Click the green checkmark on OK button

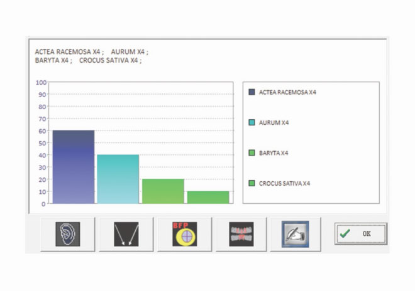(x=344, y=233)
